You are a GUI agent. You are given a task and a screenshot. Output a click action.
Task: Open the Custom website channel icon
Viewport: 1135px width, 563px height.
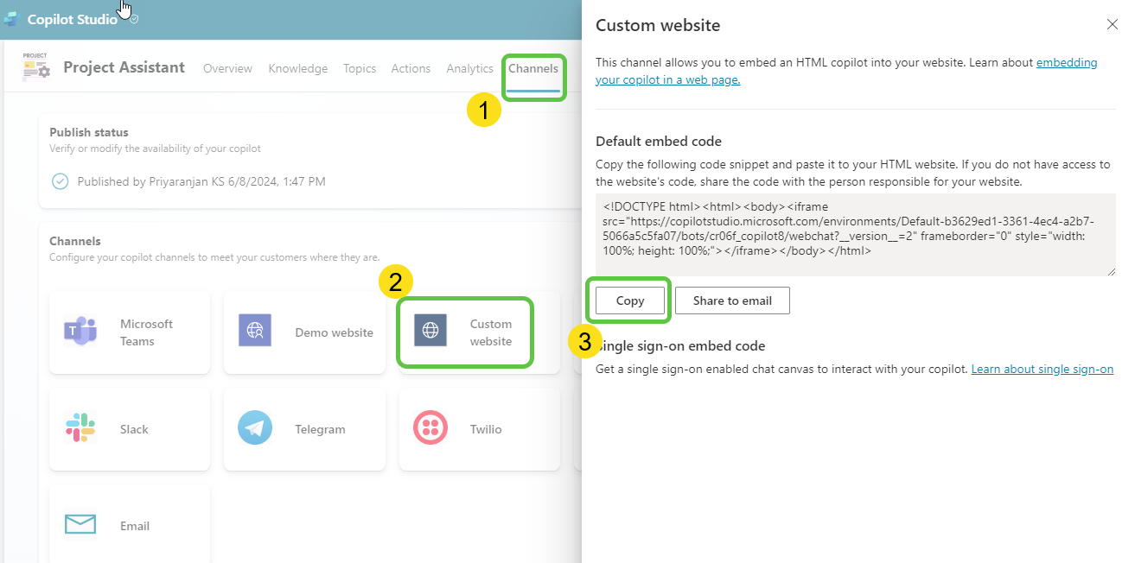(x=430, y=332)
